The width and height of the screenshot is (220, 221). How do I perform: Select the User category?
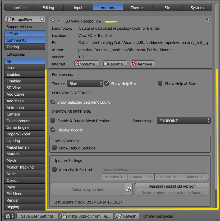click(25, 68)
